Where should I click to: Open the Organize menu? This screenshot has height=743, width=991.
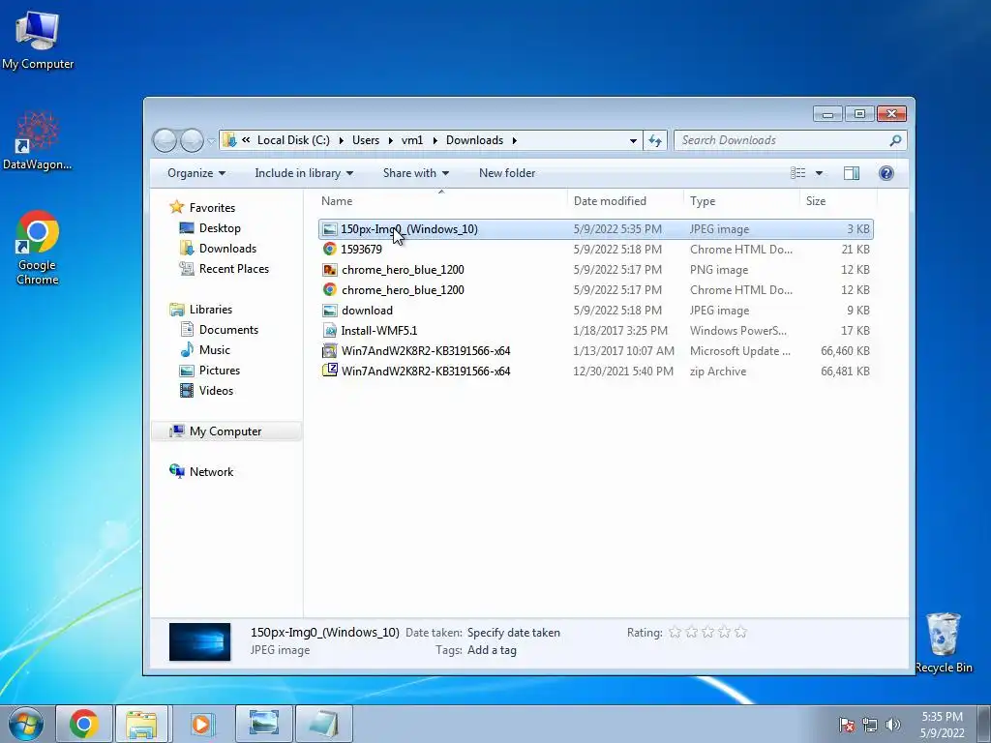(195, 173)
